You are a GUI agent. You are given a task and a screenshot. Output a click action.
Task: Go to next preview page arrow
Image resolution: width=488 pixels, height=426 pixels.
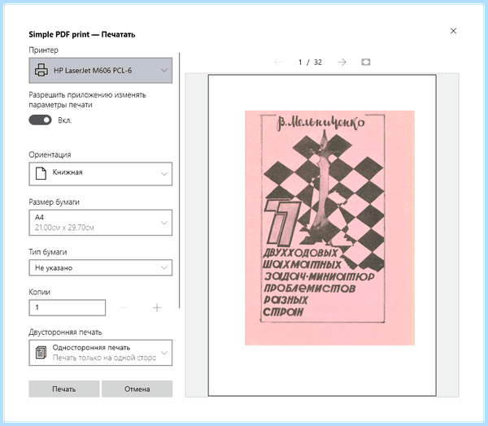[x=342, y=62]
